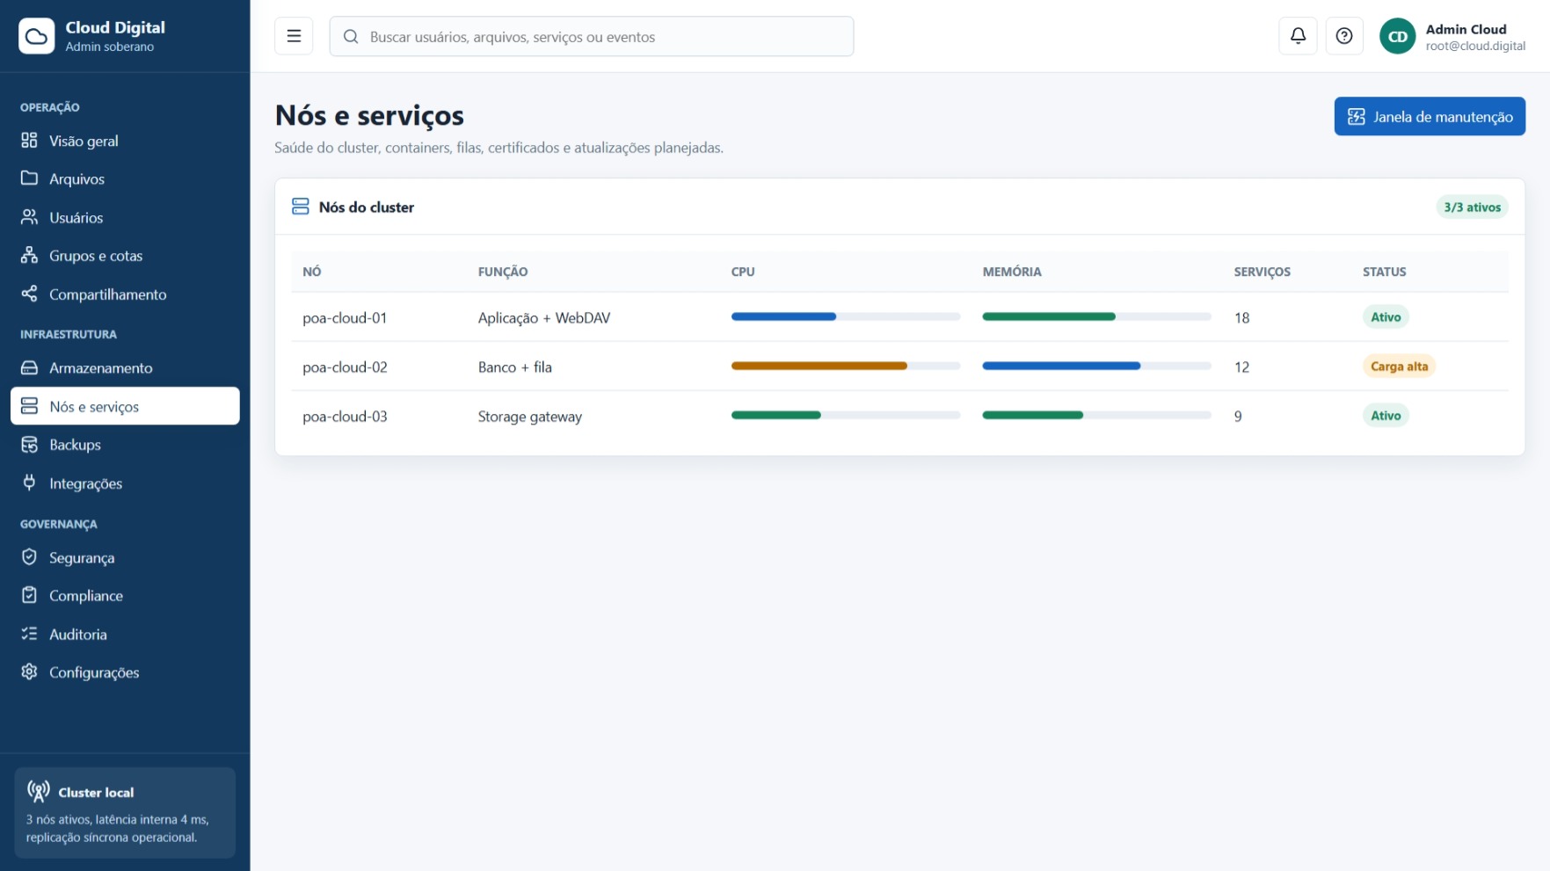Image resolution: width=1550 pixels, height=871 pixels.
Task: Click the Arquivos folder icon
Action: point(29,178)
